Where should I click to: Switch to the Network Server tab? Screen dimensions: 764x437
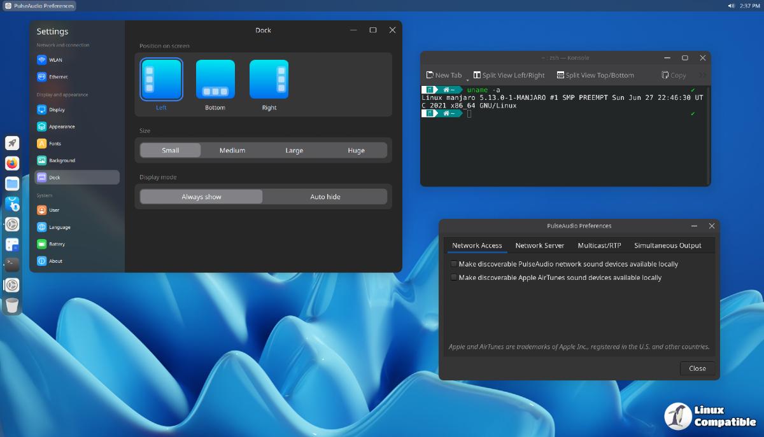[x=539, y=246]
